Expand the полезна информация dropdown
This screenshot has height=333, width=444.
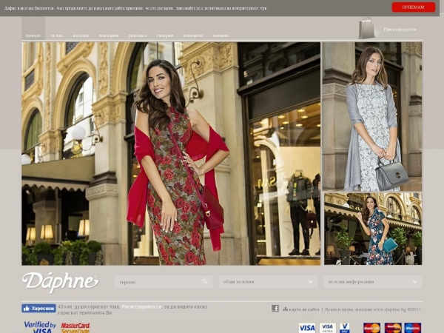373,282
